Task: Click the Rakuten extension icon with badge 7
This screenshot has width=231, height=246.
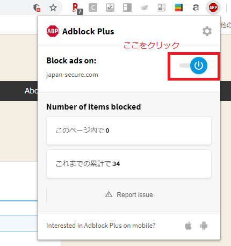Action: click(77, 9)
